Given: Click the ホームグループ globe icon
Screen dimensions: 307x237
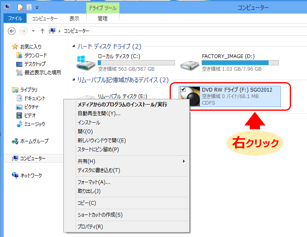Looking at the screenshot, I should point(15,141).
